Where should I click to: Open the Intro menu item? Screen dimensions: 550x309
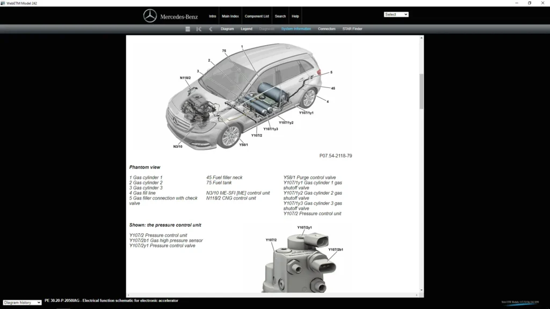(x=213, y=16)
